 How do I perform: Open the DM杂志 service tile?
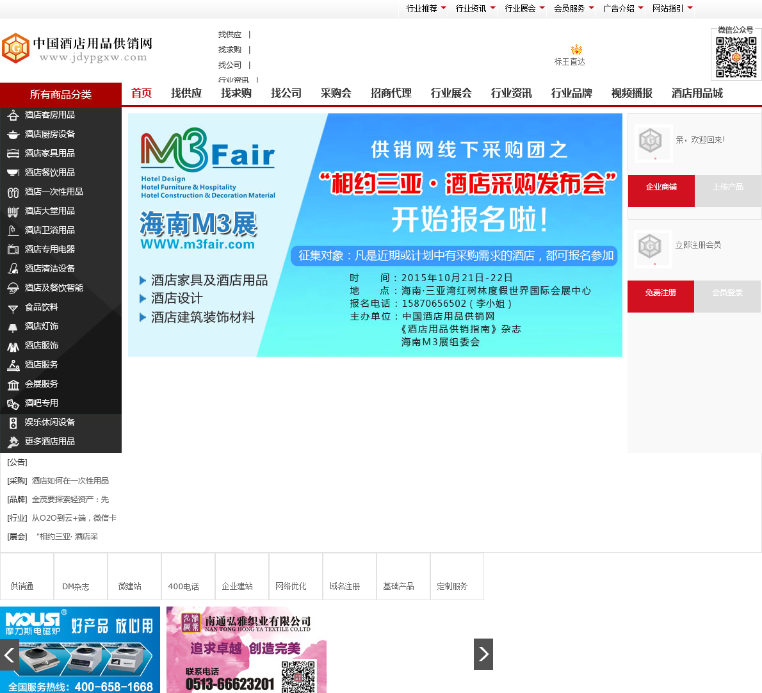click(x=81, y=576)
